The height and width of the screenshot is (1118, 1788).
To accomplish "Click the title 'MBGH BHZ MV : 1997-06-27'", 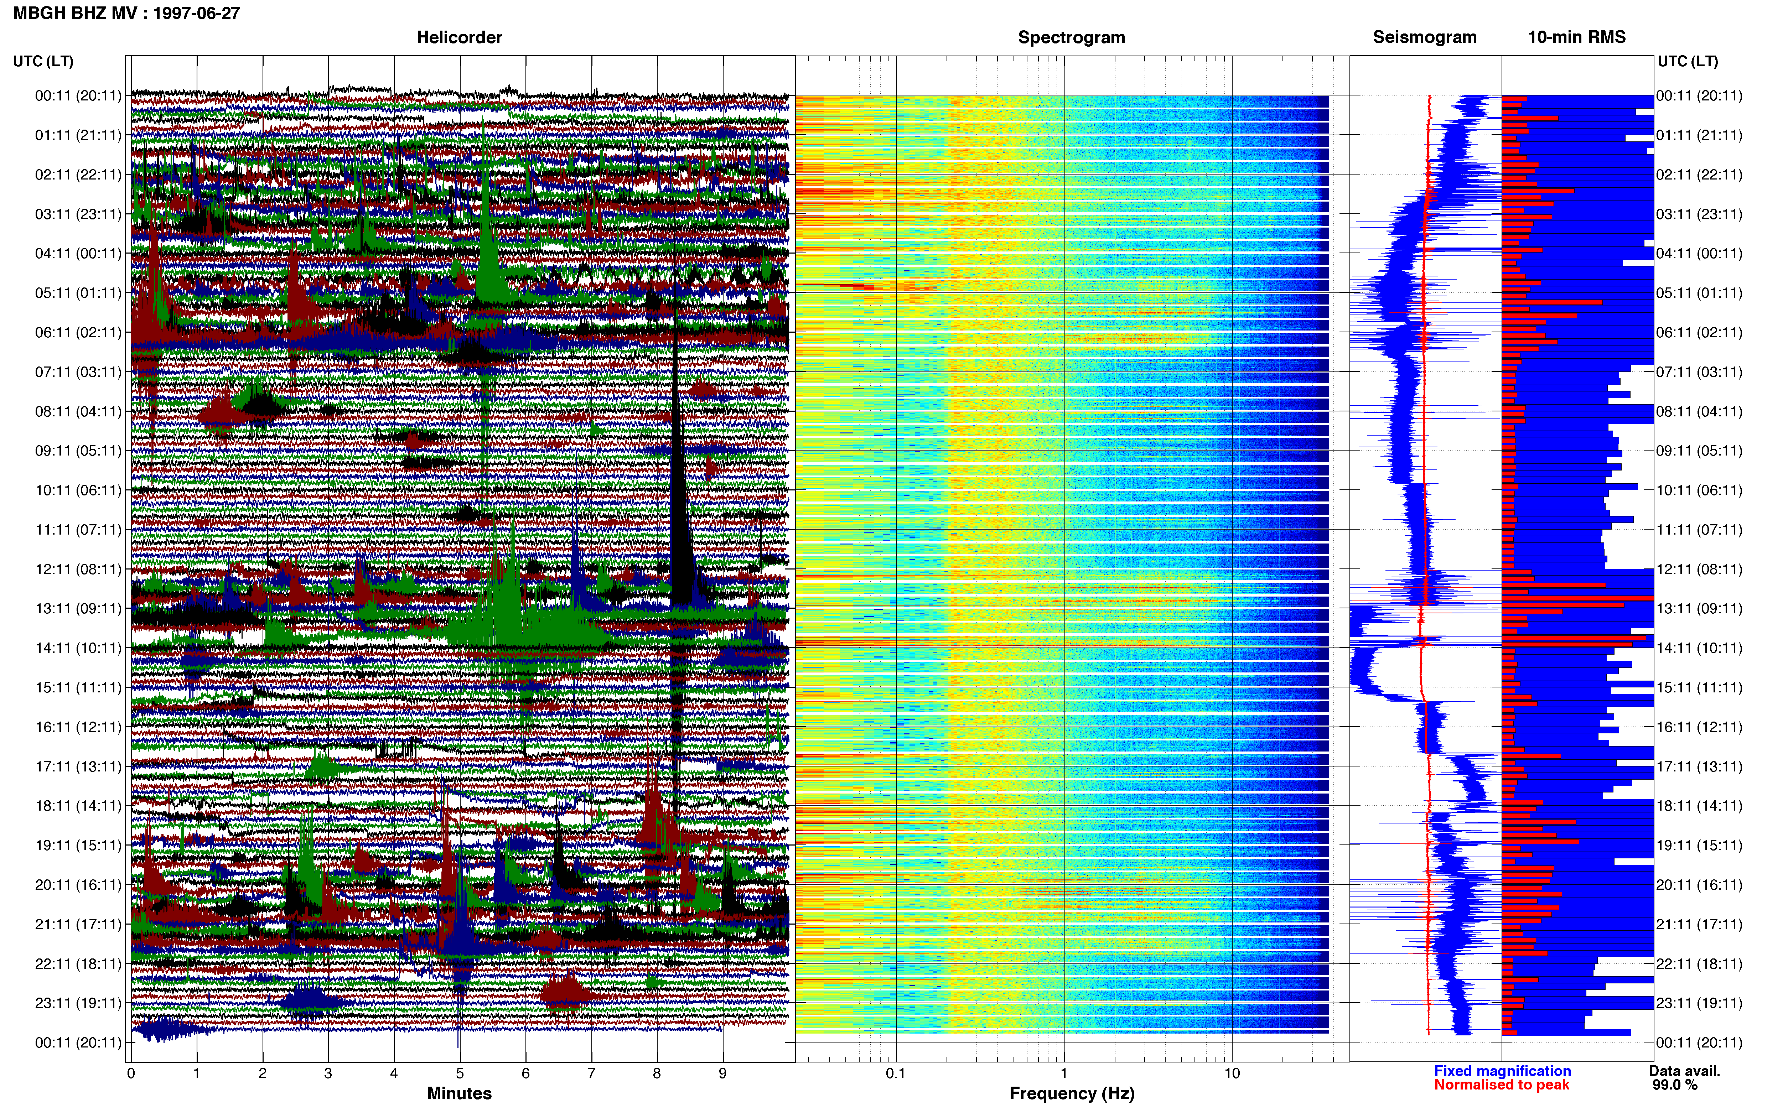I will [x=126, y=13].
